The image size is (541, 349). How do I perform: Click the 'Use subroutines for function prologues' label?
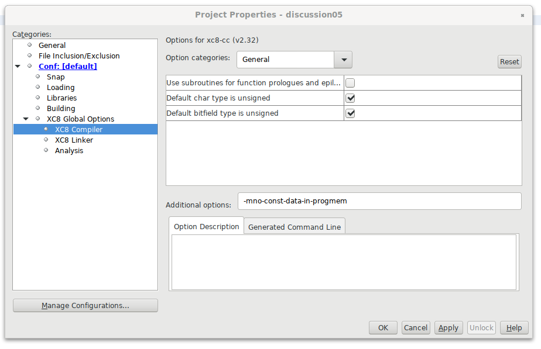click(254, 83)
